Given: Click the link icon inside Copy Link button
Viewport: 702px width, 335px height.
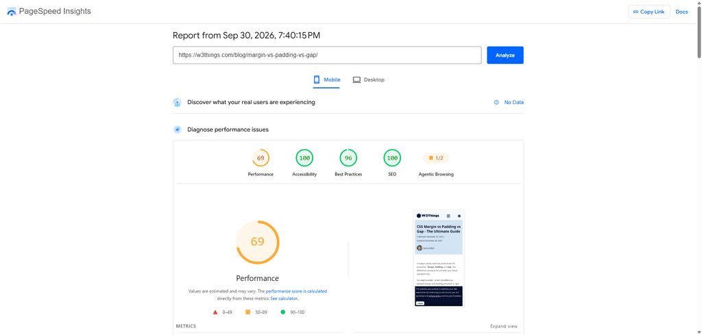Looking at the screenshot, I should coord(636,12).
